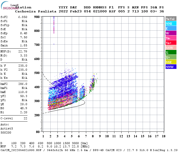Click the yF2 value 50.3
Viewport: 178px width, 152px height.
[24, 96]
